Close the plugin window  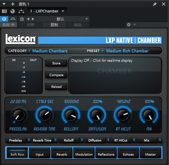pyautogui.click(x=164, y=4)
